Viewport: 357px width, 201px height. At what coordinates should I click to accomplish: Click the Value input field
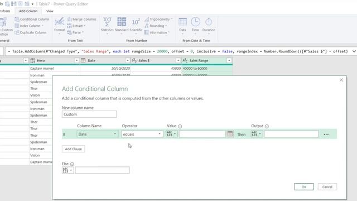pyautogui.click(x=202, y=134)
